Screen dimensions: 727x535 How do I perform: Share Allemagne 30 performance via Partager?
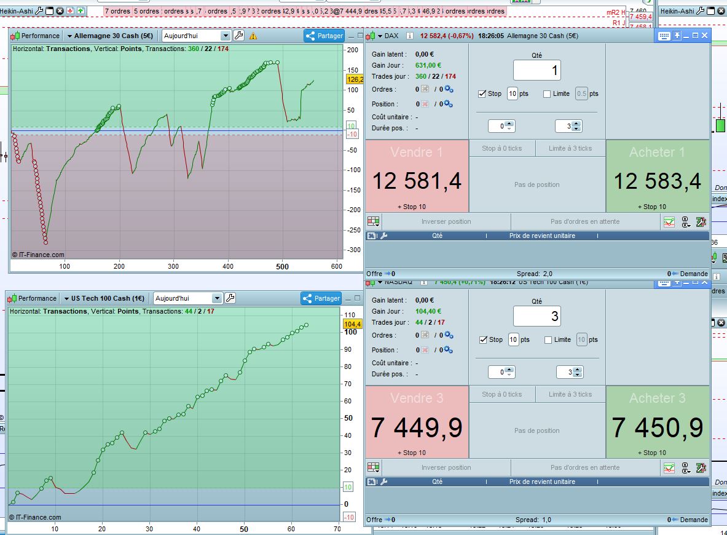click(x=324, y=36)
